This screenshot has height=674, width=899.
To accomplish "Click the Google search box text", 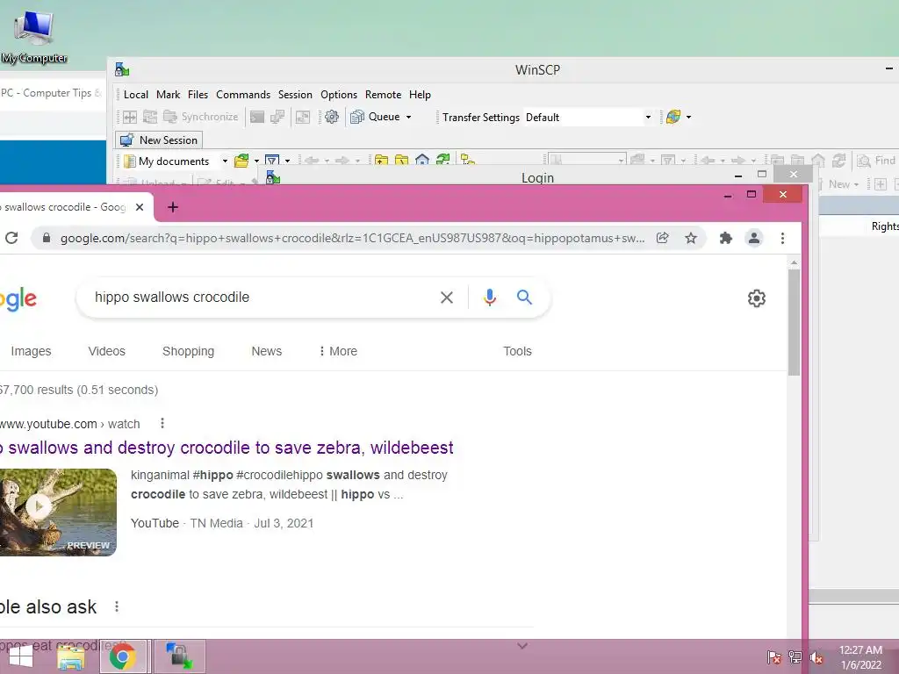I will click(x=172, y=297).
